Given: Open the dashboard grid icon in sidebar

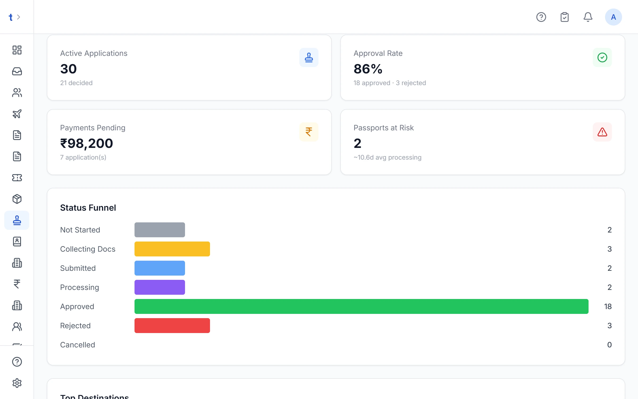Looking at the screenshot, I should (x=17, y=50).
